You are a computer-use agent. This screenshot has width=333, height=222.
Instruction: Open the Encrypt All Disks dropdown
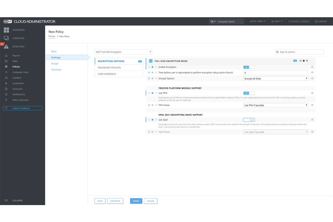click(276, 79)
